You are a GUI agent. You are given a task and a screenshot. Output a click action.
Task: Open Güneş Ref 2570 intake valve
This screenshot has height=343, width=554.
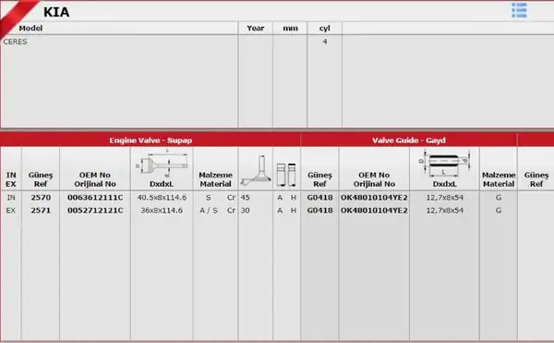click(41, 198)
